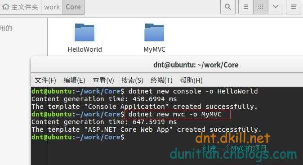This screenshot has height=165, width=303.
Task: Select the Core breadcrumb
Action: click(x=73, y=7)
